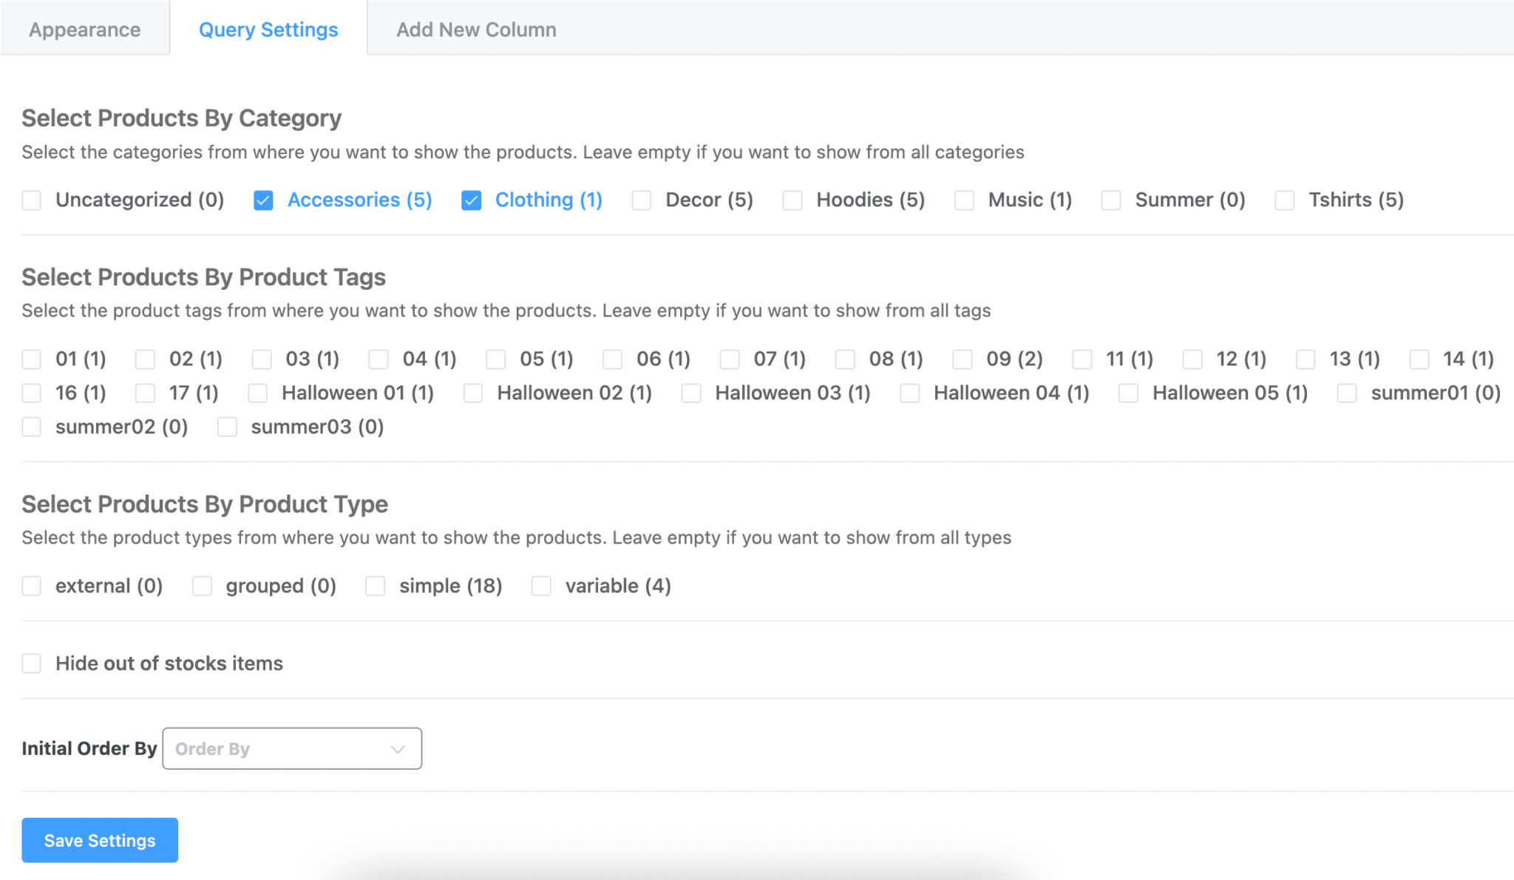Uncheck the Accessories (5) category
The width and height of the screenshot is (1514, 880).
(x=263, y=200)
